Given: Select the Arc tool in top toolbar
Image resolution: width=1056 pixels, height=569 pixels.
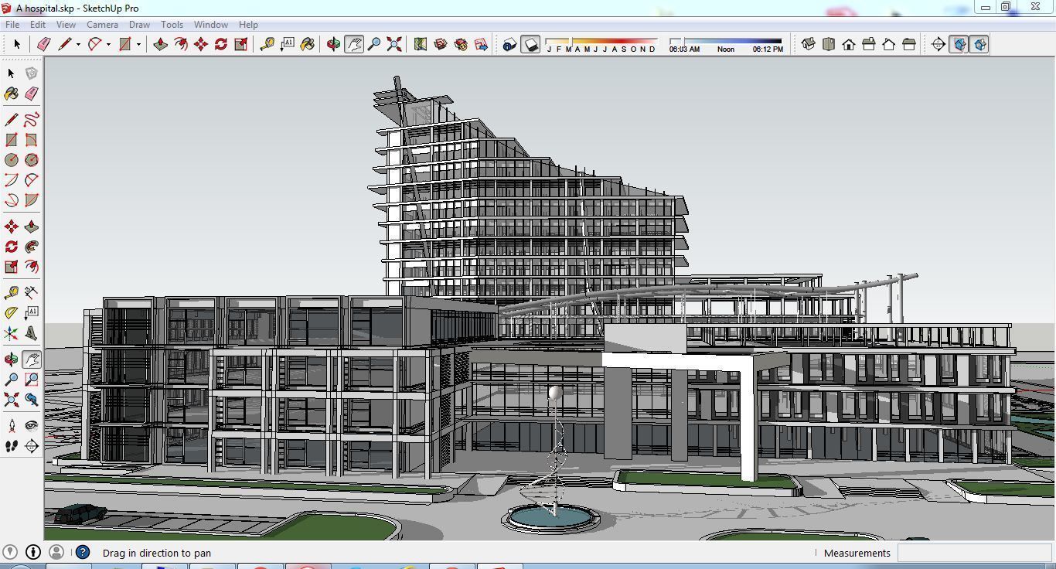Looking at the screenshot, I should (94, 45).
